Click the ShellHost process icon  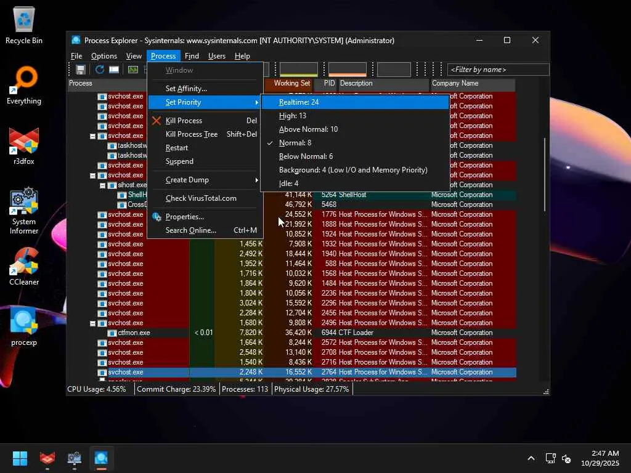tap(121, 195)
